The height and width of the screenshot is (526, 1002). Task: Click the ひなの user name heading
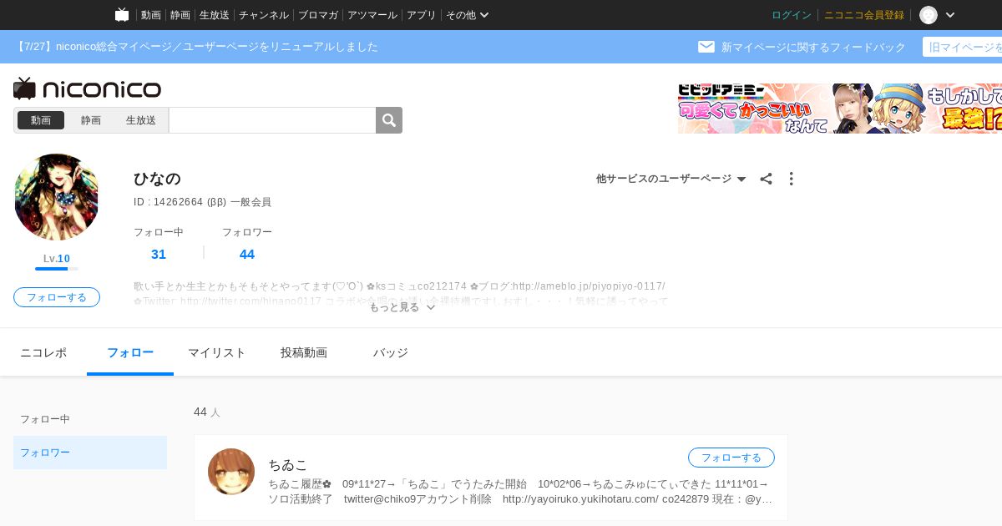coord(157,179)
